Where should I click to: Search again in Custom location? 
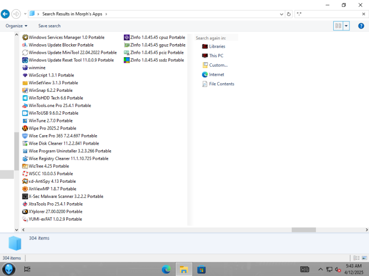pos(215,65)
